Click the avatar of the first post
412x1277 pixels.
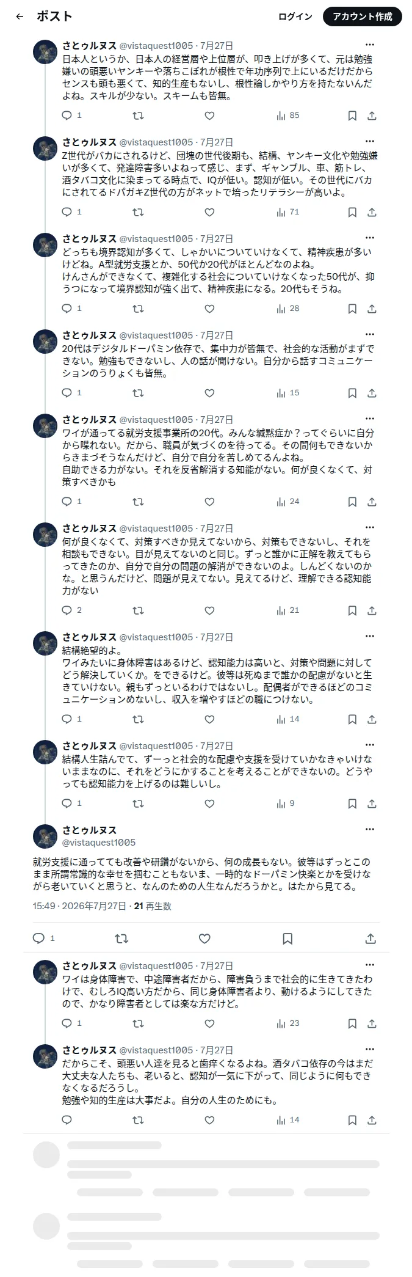click(x=45, y=53)
